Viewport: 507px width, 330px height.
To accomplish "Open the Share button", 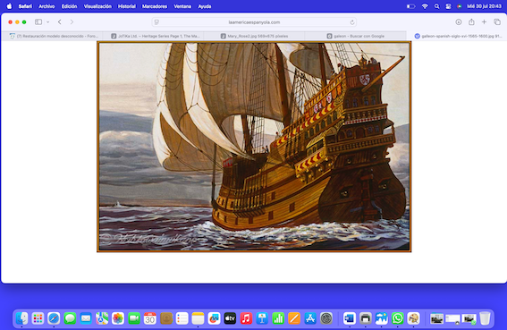I will (x=471, y=22).
